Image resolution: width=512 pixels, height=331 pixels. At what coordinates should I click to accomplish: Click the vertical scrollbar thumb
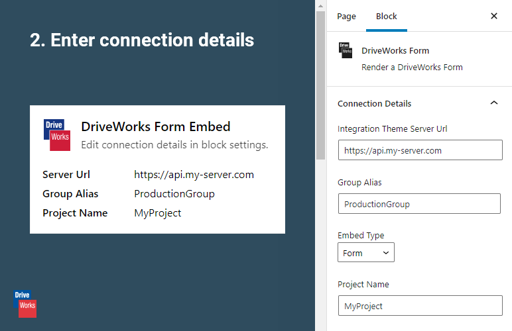point(320,85)
